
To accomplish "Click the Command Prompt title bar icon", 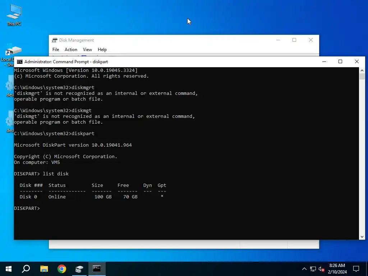I will coord(20,62).
